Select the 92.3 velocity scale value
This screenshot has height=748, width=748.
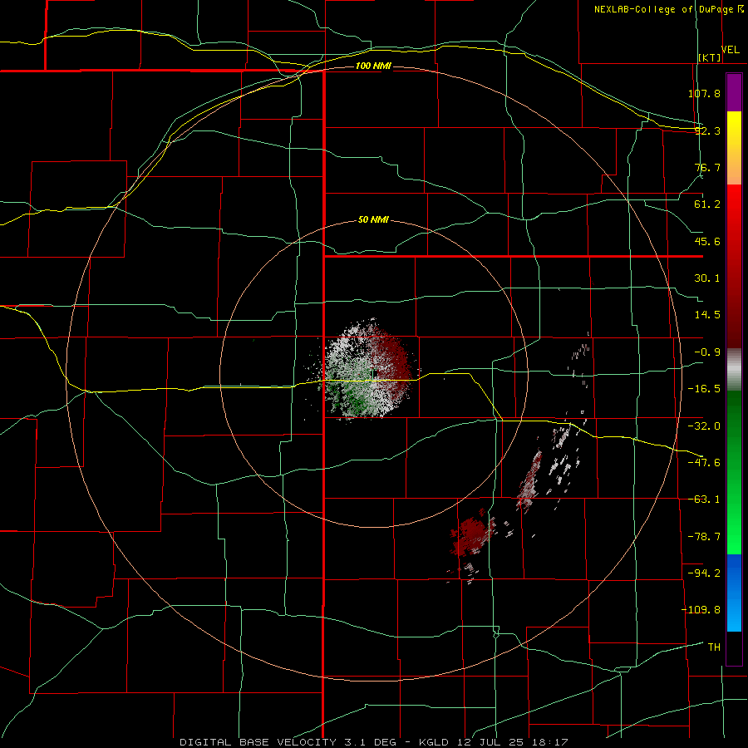point(707,130)
